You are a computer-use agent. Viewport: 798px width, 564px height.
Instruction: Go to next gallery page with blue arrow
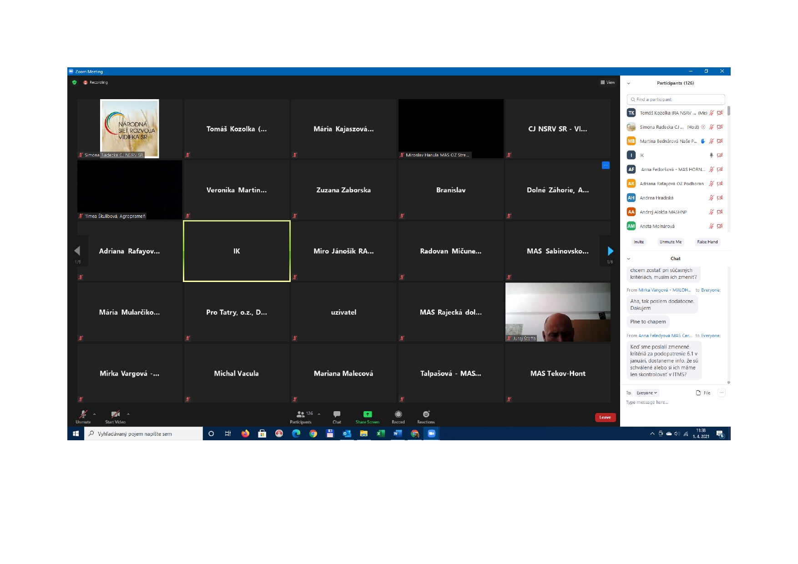(x=610, y=251)
